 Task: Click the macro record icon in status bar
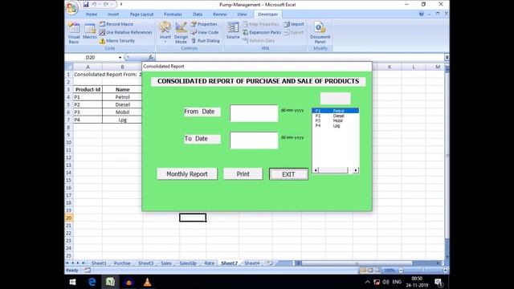point(88,271)
